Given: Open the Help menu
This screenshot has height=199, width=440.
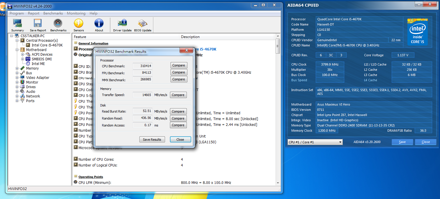Looking at the screenshot, I should (94, 13).
